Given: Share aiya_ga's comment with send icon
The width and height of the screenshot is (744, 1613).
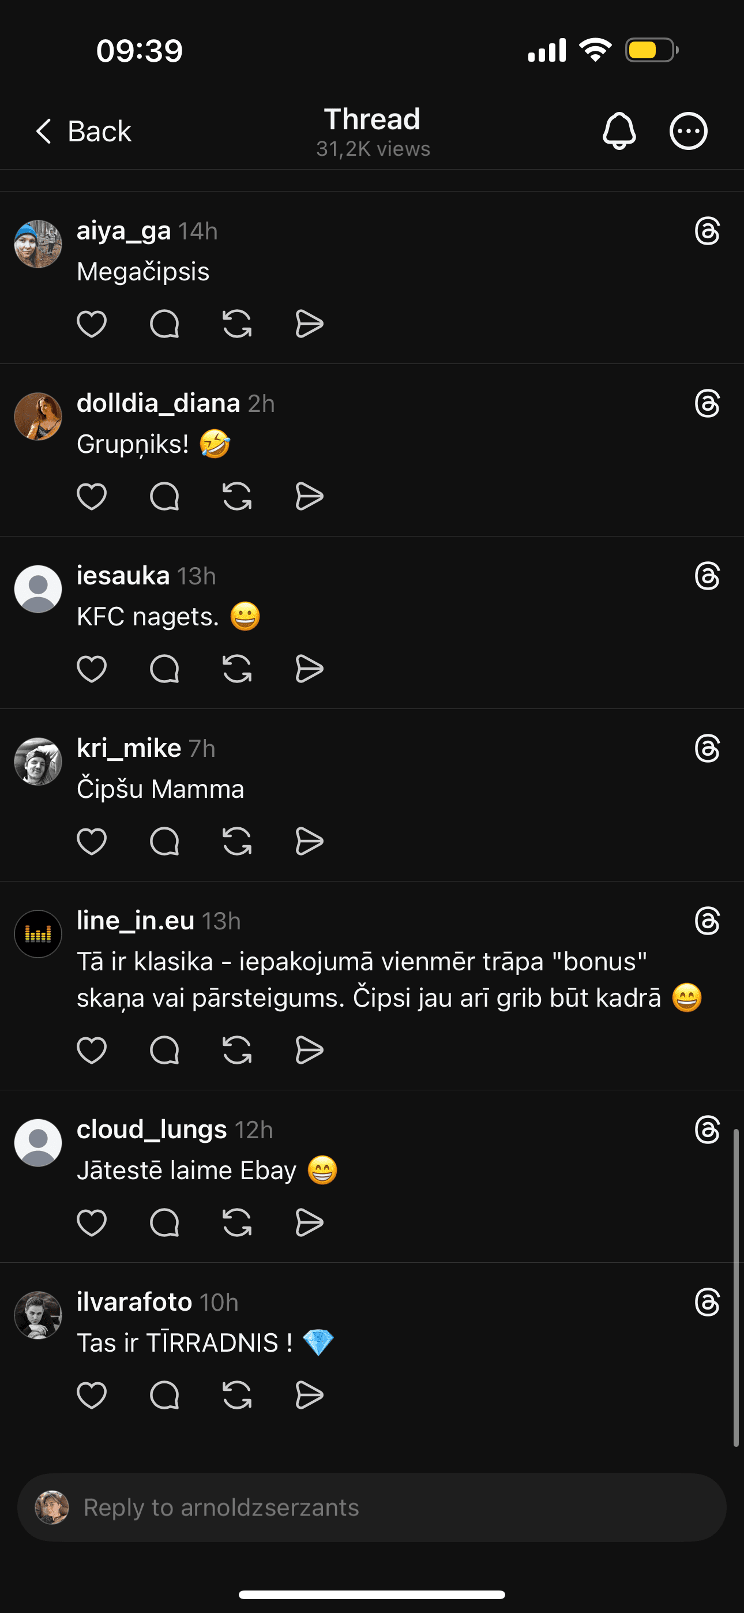Looking at the screenshot, I should coord(309,324).
